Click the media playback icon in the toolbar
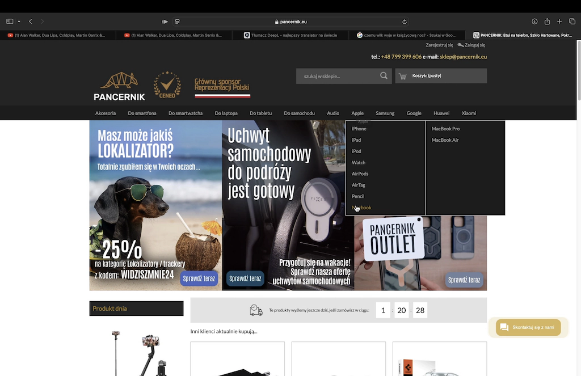The width and height of the screenshot is (581, 376). point(165,22)
